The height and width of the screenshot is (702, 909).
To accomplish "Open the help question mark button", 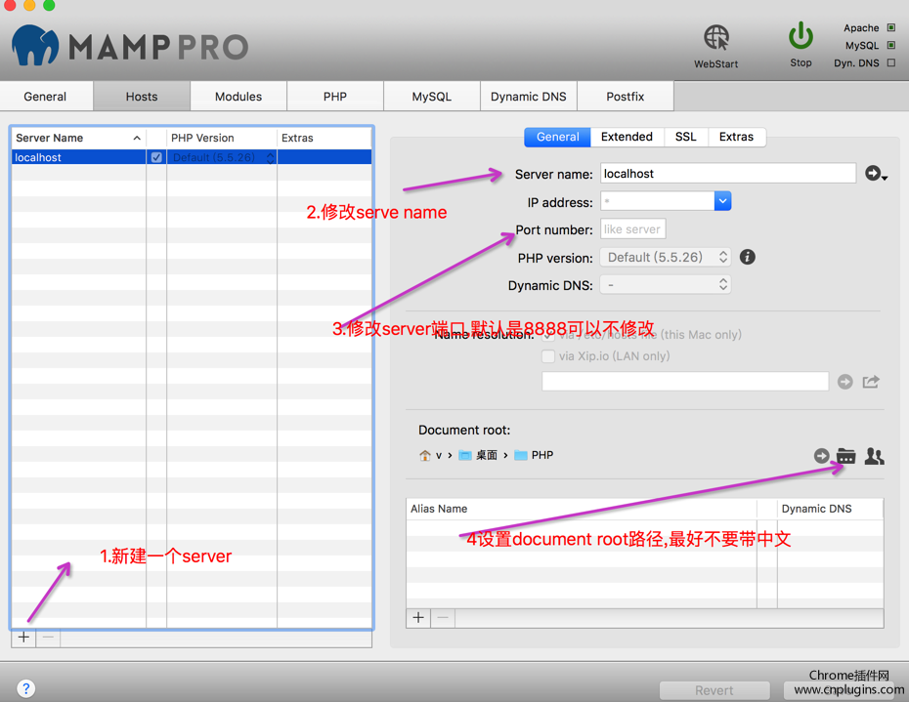I will pos(26,688).
